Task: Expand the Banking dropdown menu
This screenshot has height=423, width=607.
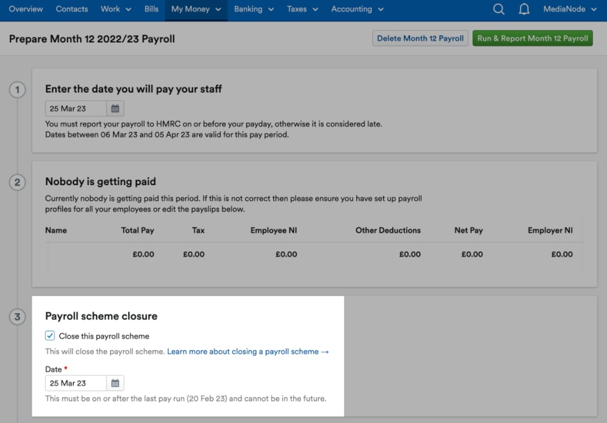Action: [254, 9]
